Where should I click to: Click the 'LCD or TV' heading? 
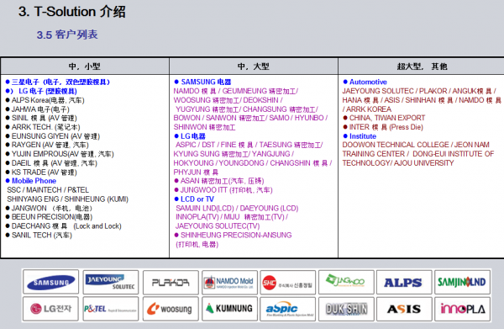[194, 199]
